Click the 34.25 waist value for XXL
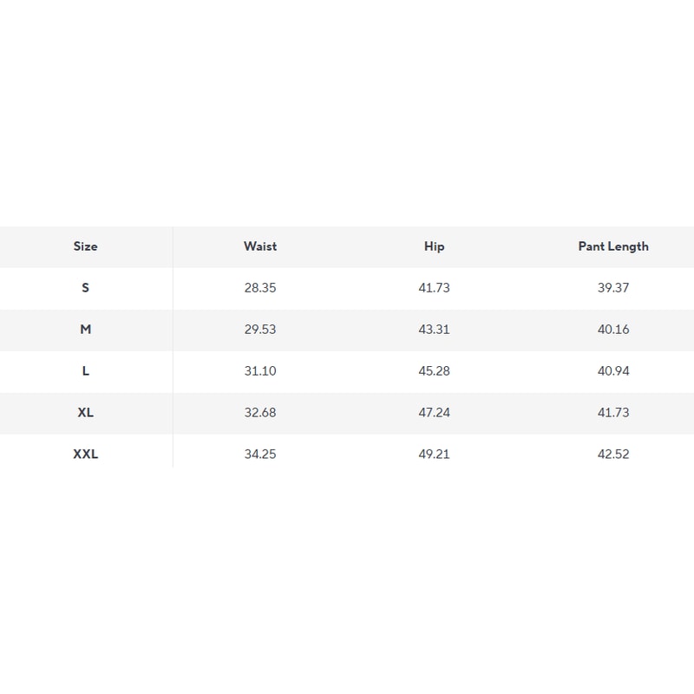694x694 pixels. [260, 455]
